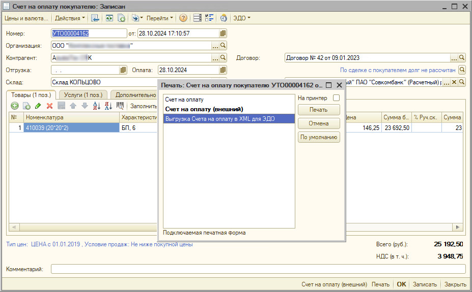The width and height of the screenshot is (472, 292).
Task: Move goods row down arrow
Action: click(x=85, y=106)
